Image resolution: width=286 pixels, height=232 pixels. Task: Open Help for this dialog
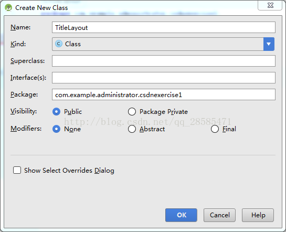tap(258, 215)
